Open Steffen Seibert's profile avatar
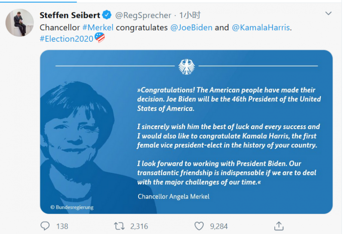Viewport: 344px width, 234px height. 19,23
